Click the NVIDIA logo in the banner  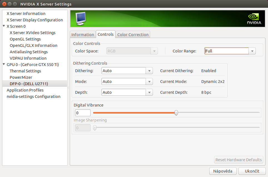point(254,19)
